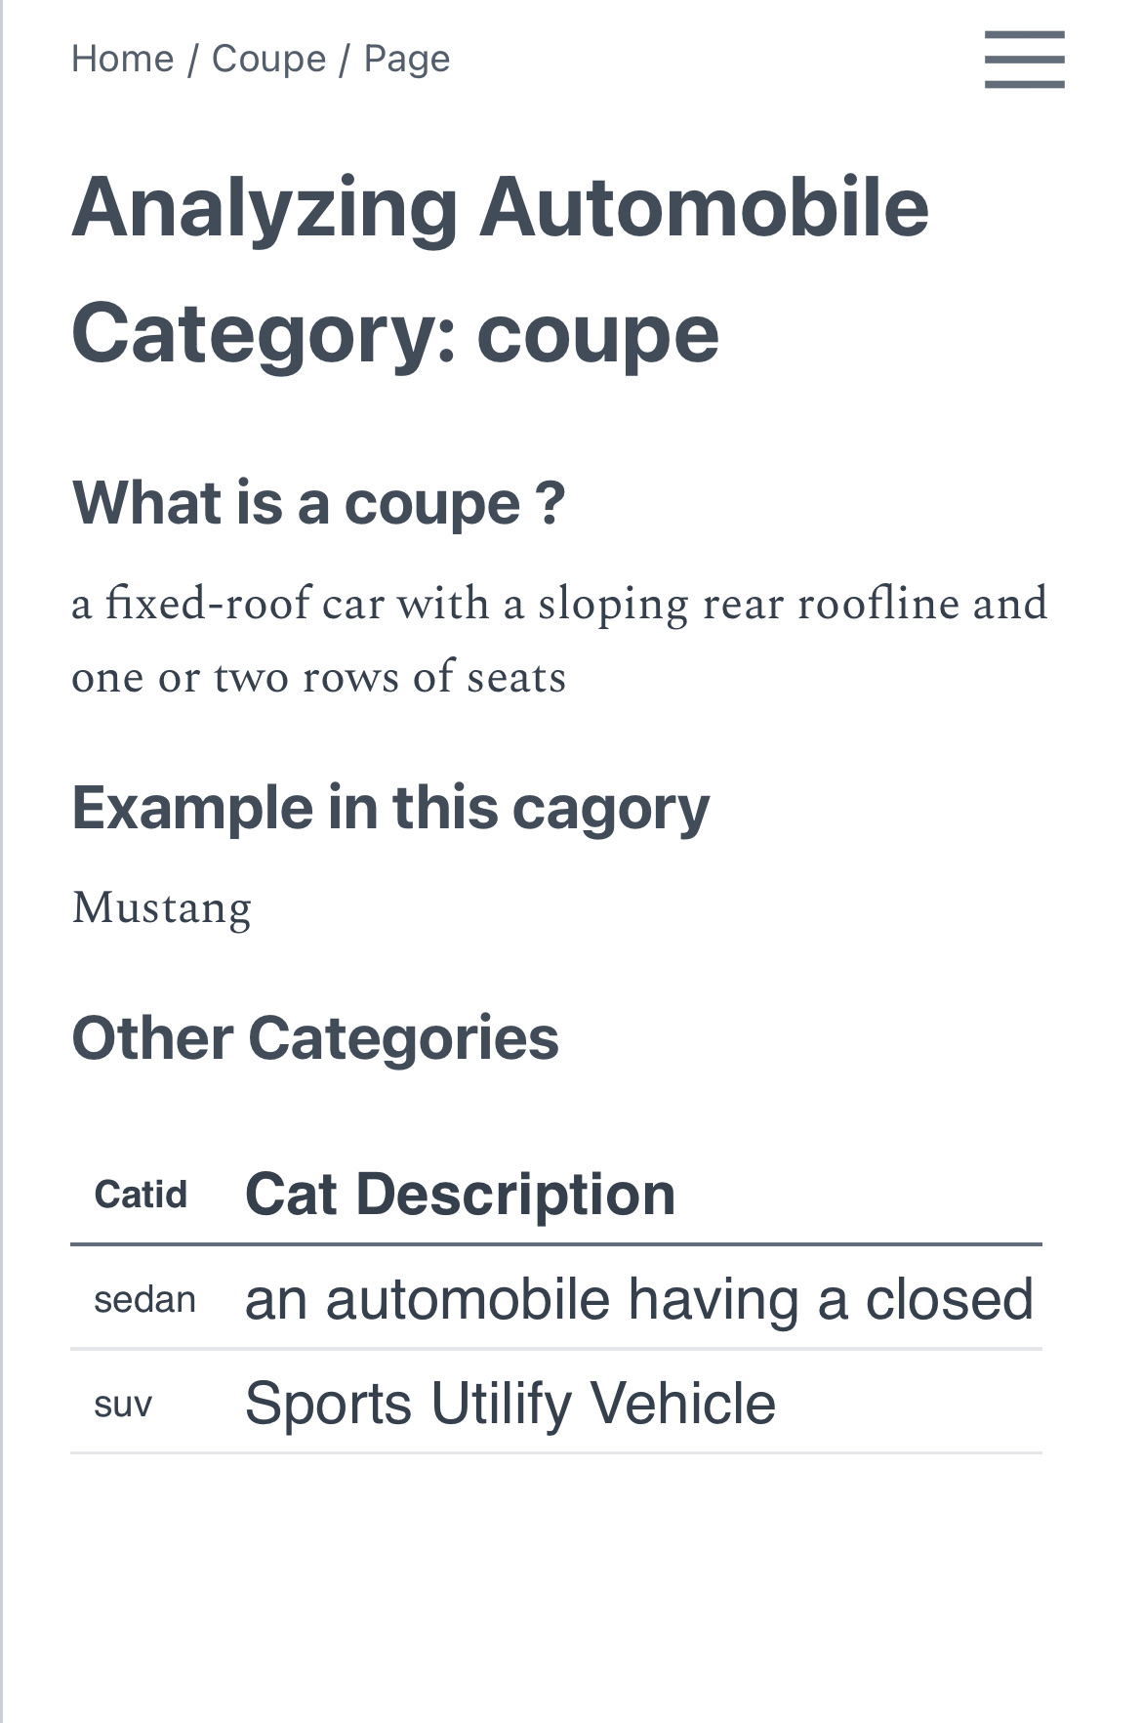The image size is (1142, 1723).
Task: Select the Page breadcrumb item
Action: pyautogui.click(x=406, y=59)
